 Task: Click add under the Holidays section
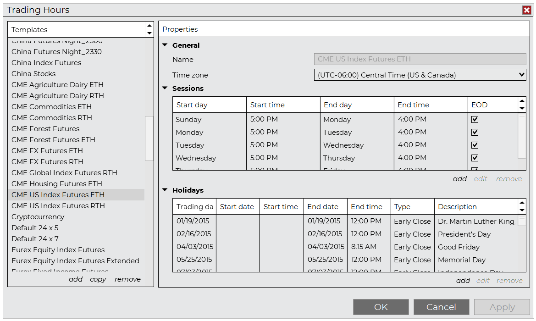[x=463, y=280]
